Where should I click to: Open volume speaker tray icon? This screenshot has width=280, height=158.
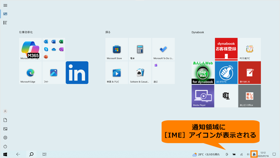248,154
